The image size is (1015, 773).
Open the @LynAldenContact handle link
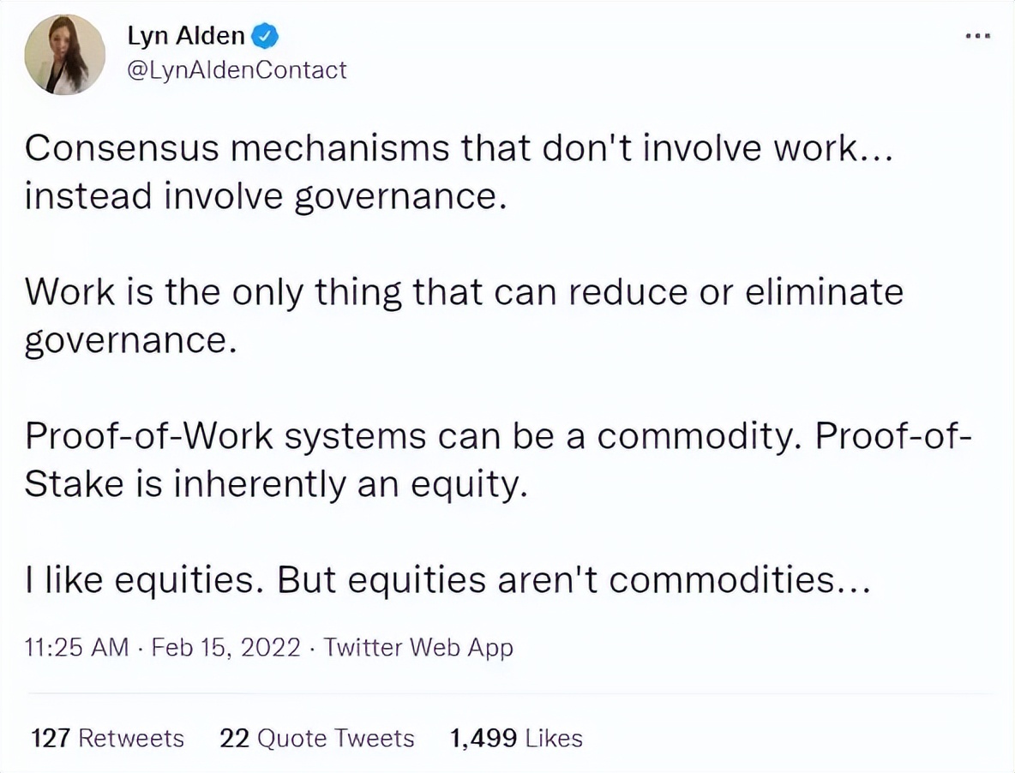click(237, 70)
